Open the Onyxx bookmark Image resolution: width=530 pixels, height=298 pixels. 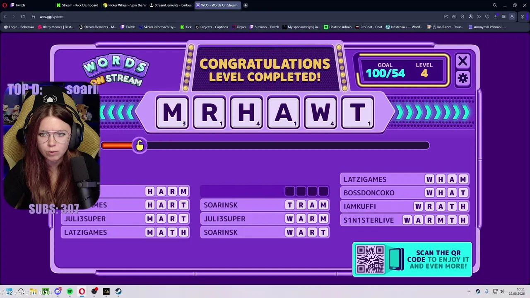(x=238, y=27)
